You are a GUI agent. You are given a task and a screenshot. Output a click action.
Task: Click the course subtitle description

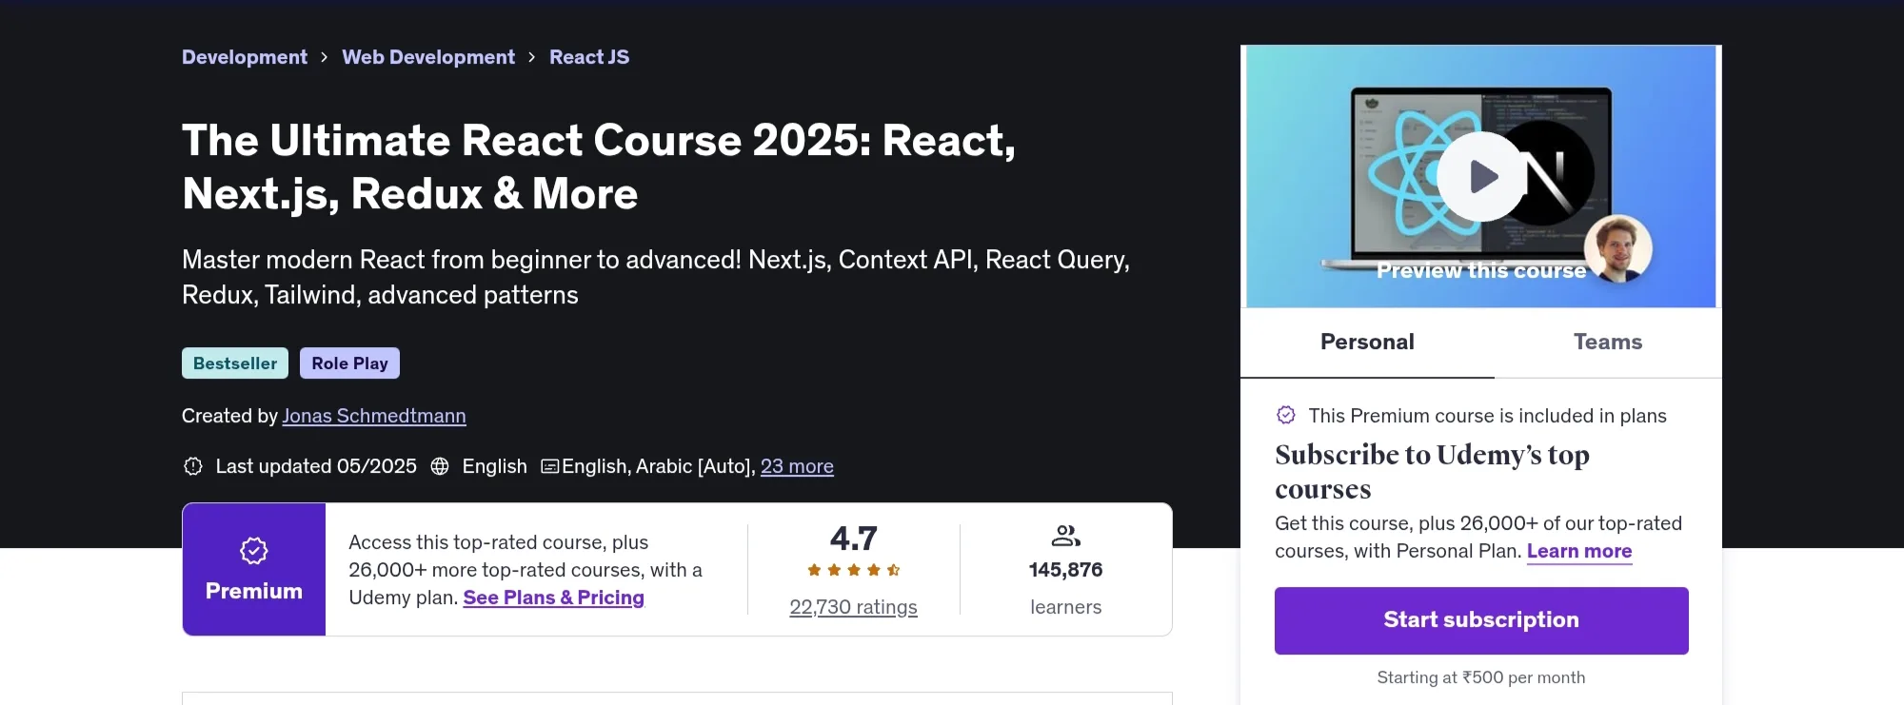coord(656,277)
